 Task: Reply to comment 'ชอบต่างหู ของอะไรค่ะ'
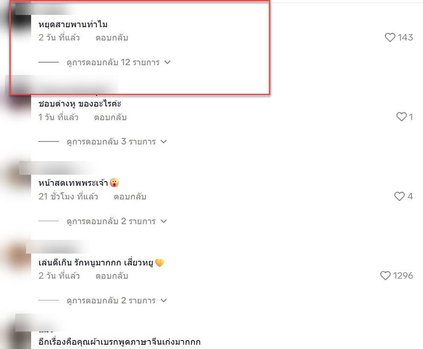pos(110,117)
